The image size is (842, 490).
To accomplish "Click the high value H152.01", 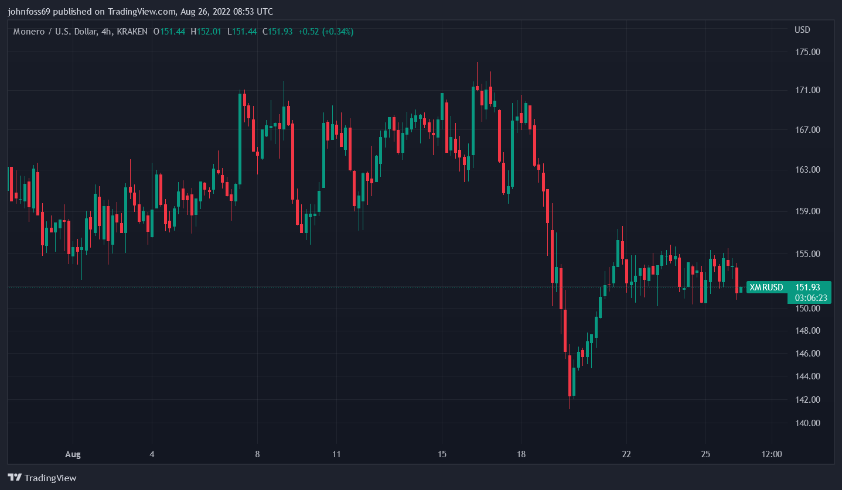I will point(206,32).
